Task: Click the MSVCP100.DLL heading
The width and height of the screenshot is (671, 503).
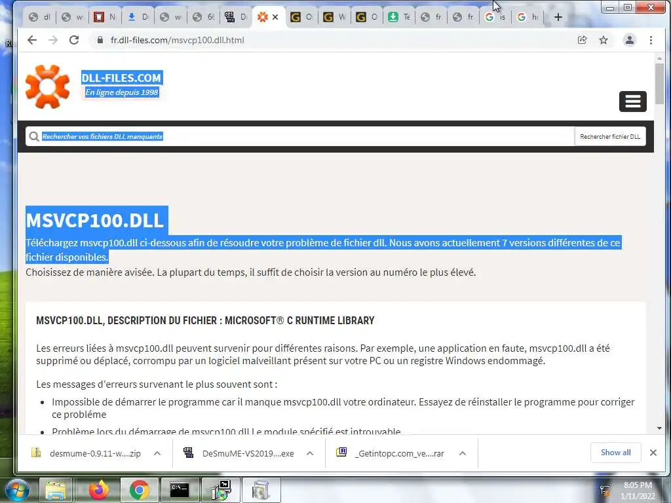Action: tap(95, 220)
